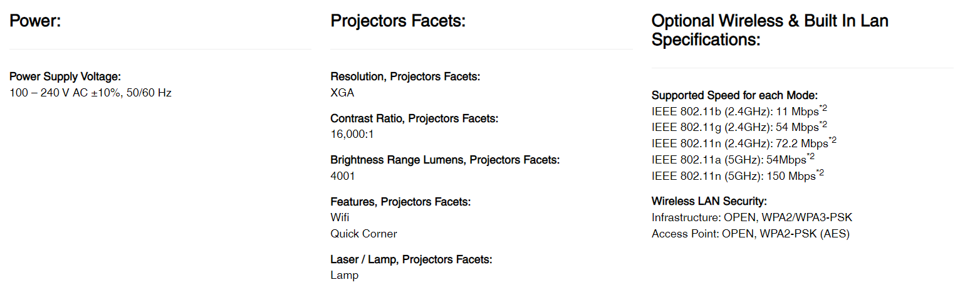Select the 4001 lumens value

click(342, 176)
